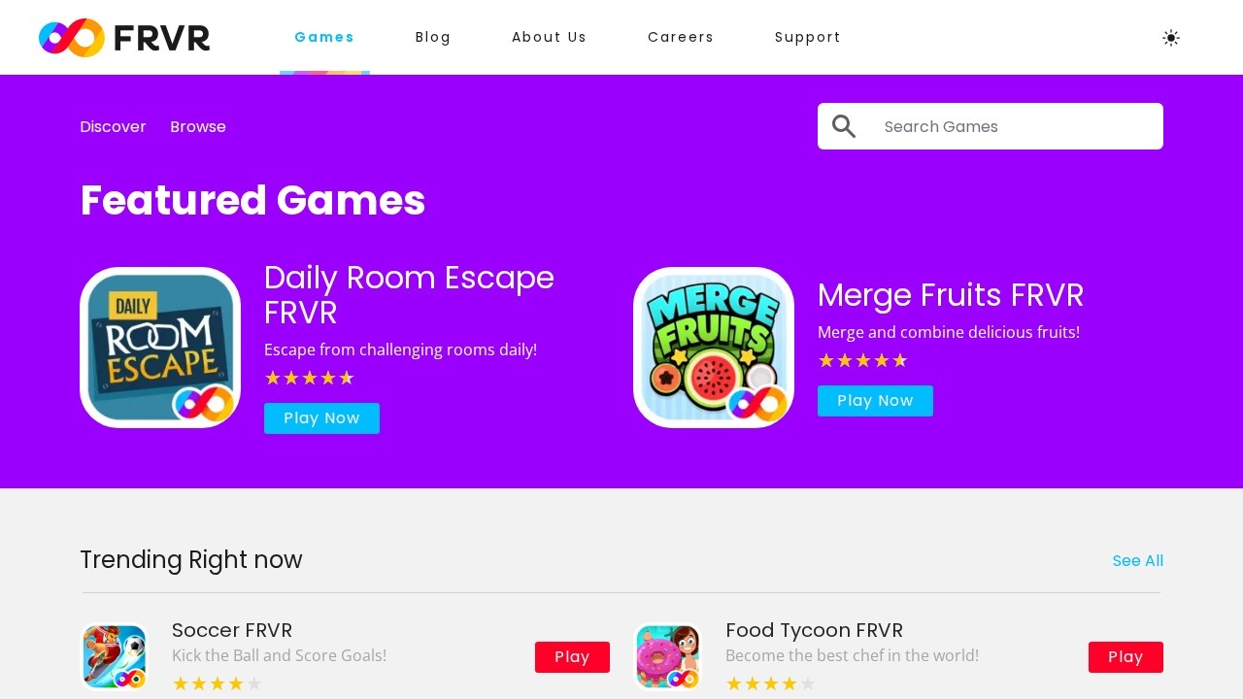Switch to the Browse section
1243x699 pixels.
[x=198, y=127]
